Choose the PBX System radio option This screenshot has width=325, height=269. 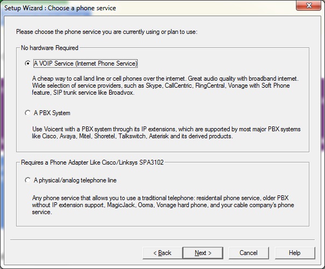(x=28, y=113)
